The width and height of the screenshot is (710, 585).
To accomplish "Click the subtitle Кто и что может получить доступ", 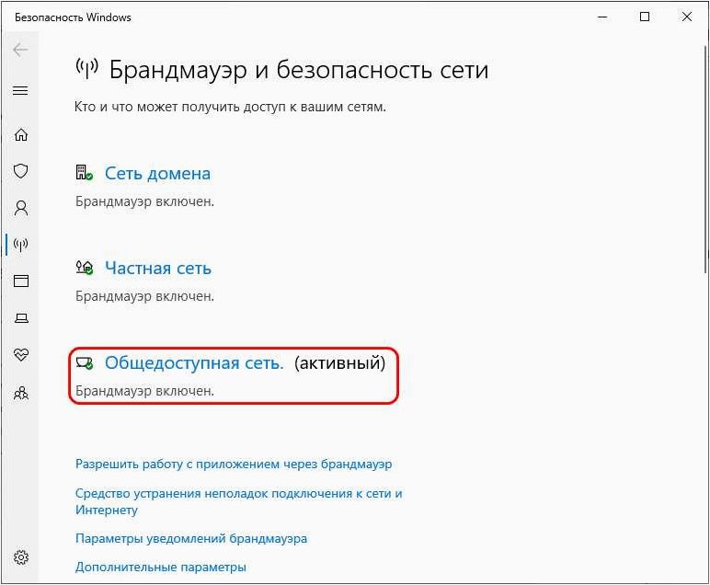I will [x=230, y=107].
